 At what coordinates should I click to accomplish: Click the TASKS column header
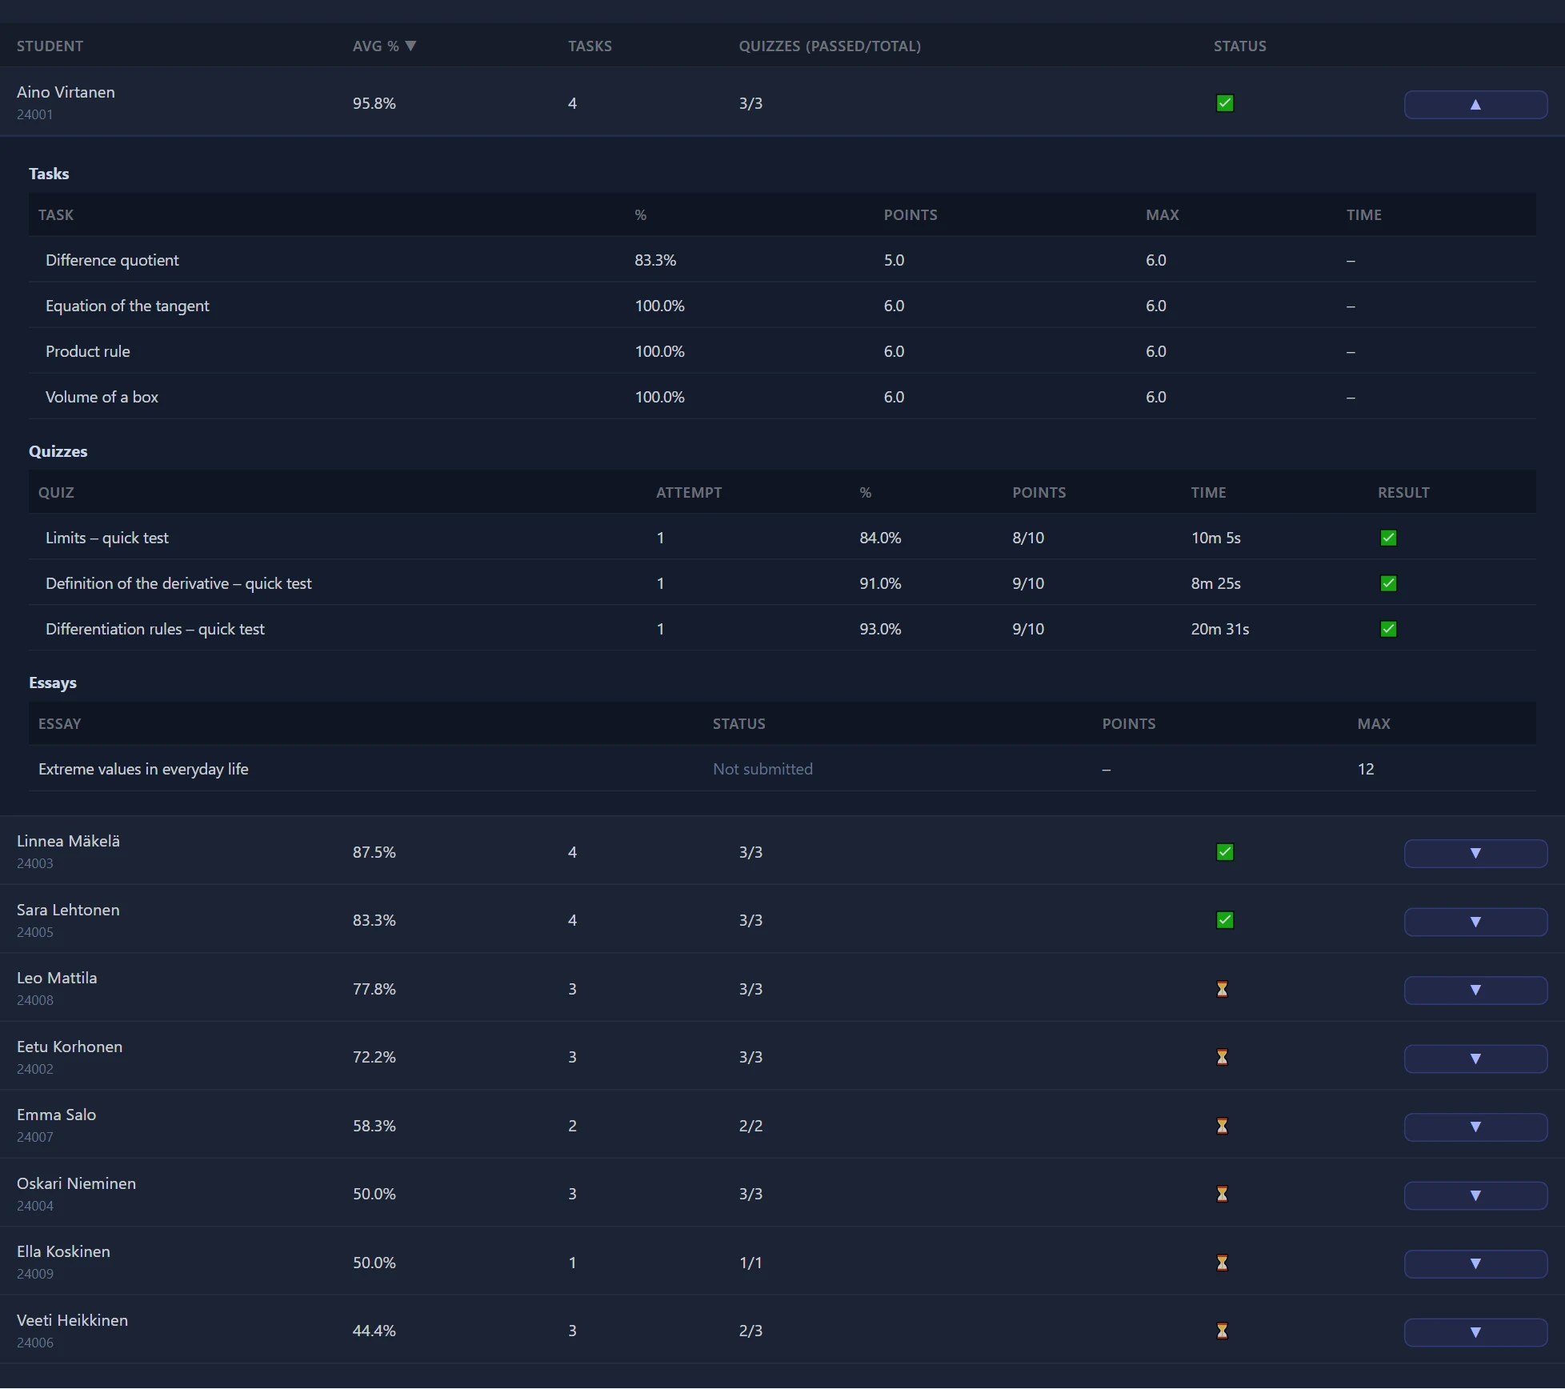pos(590,46)
